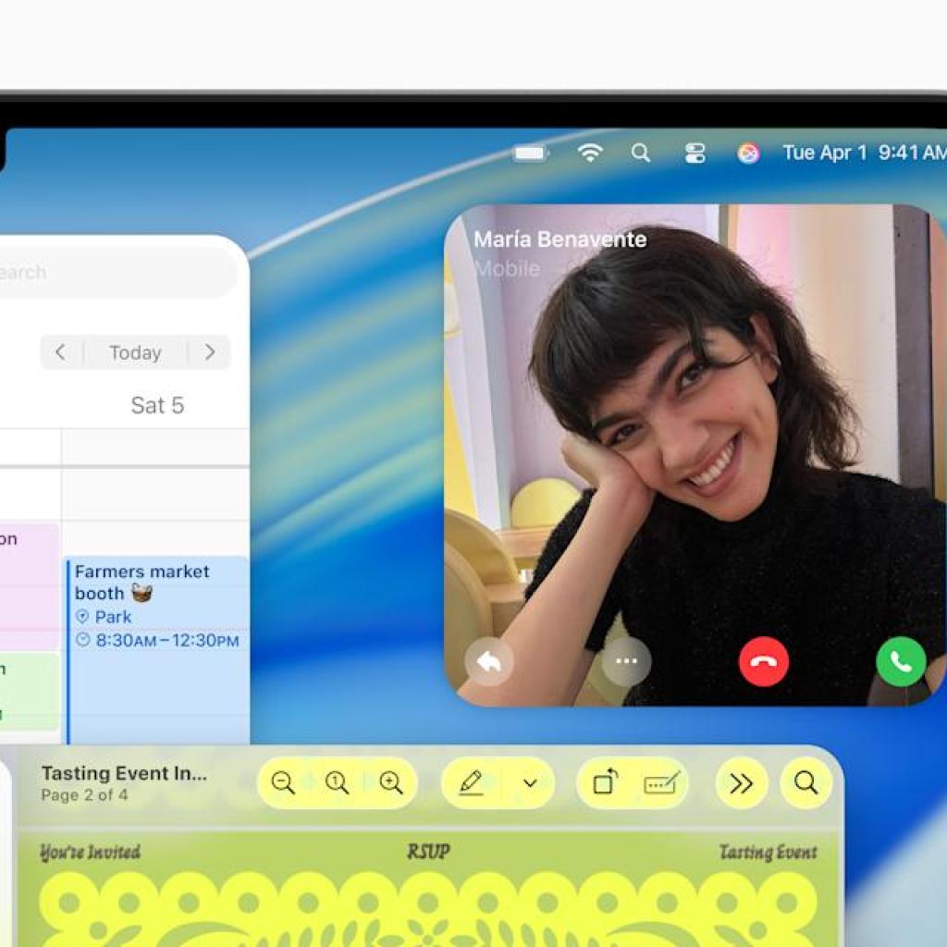
Task: Go to the next day using forward chevron
Action: [x=210, y=352]
